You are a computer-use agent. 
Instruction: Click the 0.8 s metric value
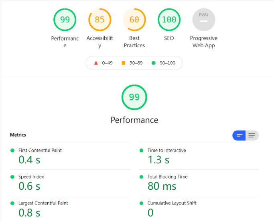29,213
